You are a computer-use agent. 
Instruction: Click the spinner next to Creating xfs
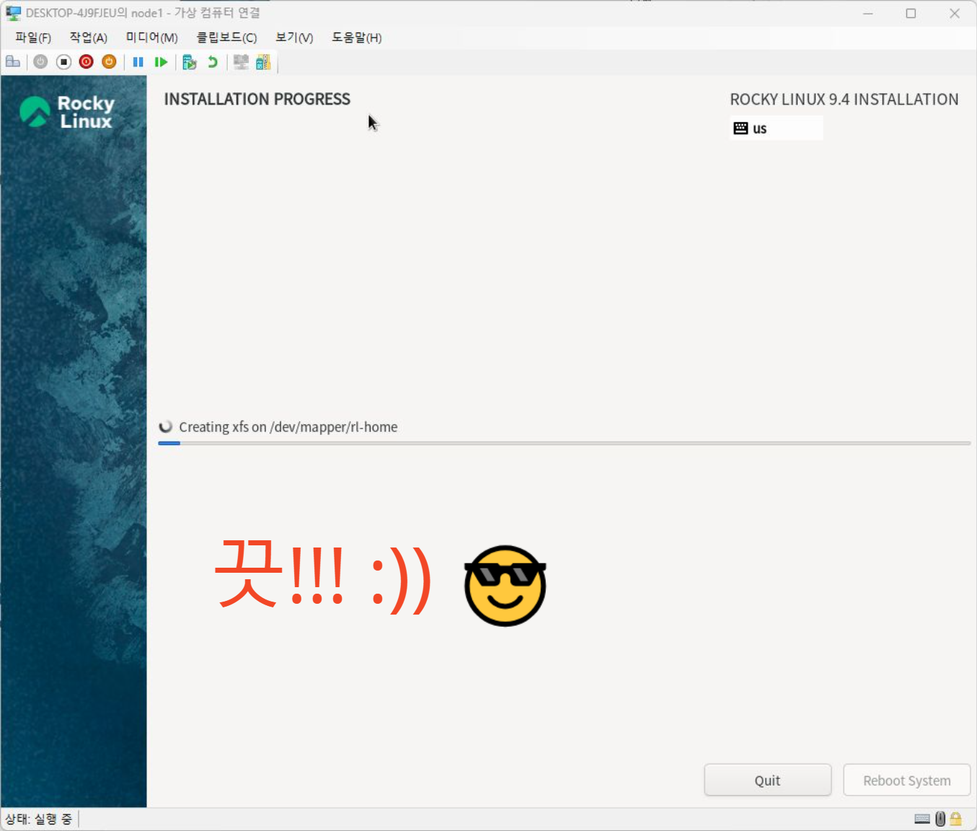pos(166,426)
